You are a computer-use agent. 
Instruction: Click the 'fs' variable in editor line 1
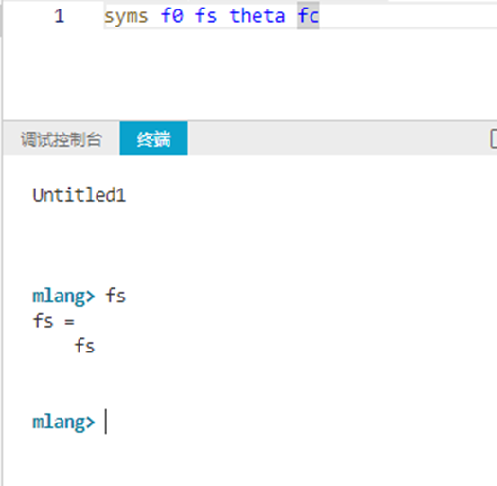(205, 16)
